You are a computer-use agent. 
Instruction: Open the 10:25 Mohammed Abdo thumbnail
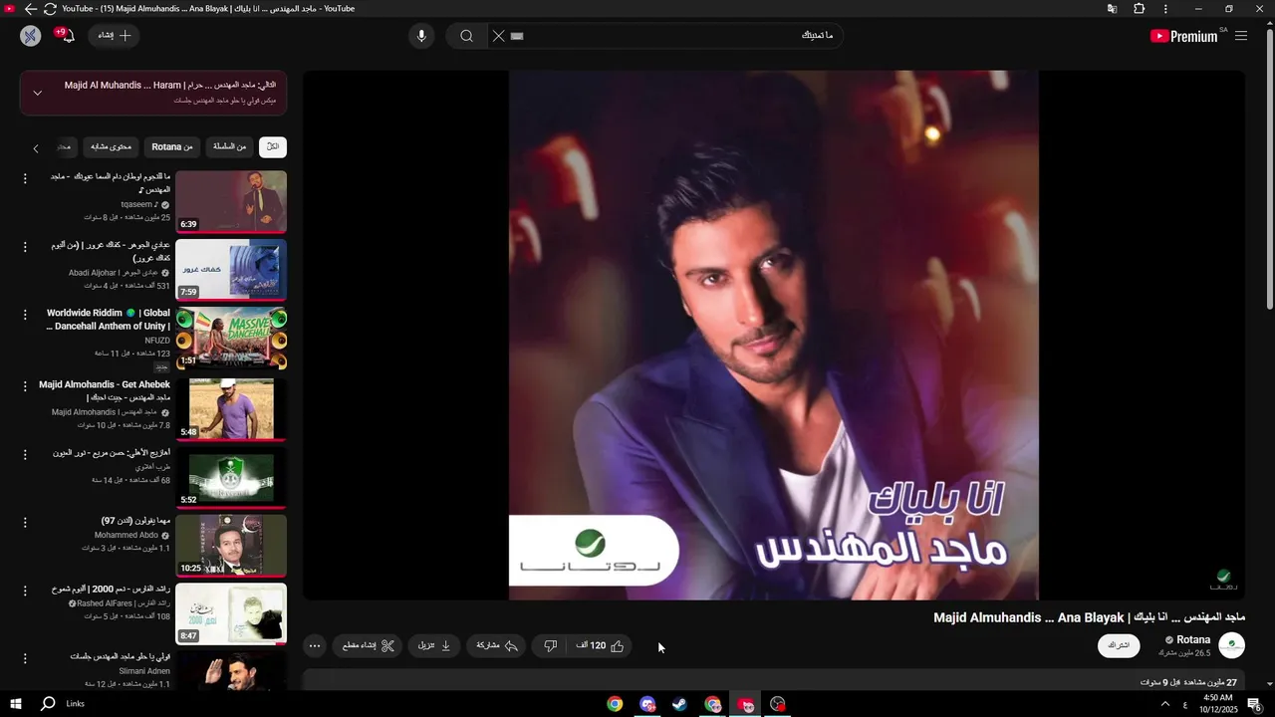pyautogui.click(x=231, y=545)
